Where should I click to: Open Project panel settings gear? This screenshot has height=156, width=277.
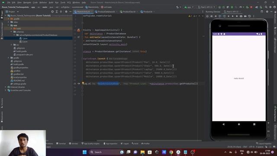66,12
